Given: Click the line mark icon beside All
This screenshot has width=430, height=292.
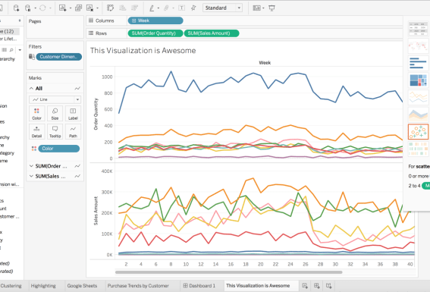Looking at the screenshot, I should pos(77,88).
